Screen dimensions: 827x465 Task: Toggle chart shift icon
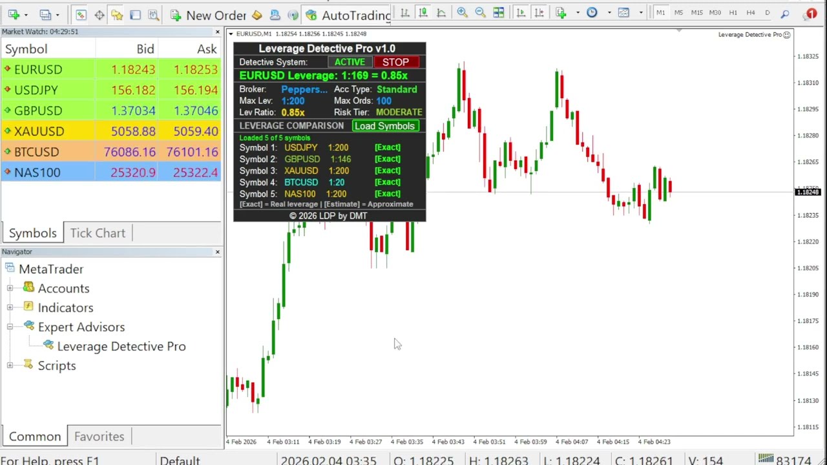click(539, 13)
